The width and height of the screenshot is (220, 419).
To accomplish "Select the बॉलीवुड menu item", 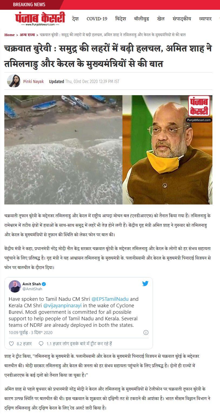I will (141, 19).
